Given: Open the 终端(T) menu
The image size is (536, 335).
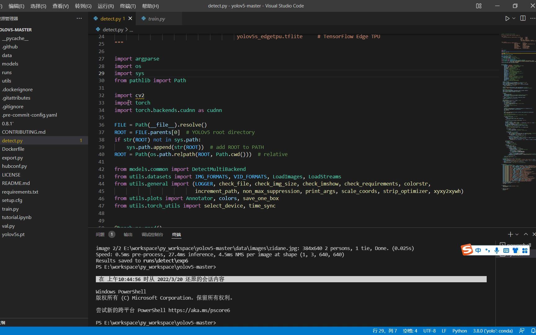Looking at the screenshot, I should coord(128,6).
